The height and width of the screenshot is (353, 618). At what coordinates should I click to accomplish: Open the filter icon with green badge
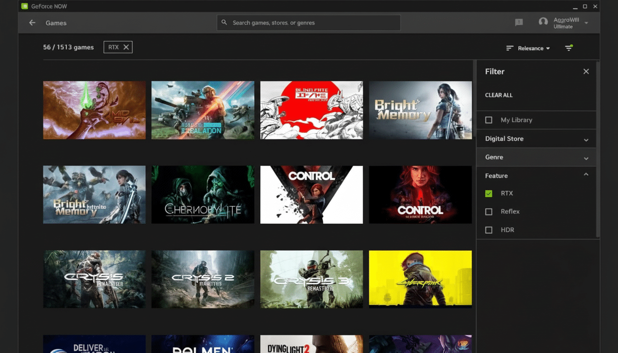click(x=569, y=48)
